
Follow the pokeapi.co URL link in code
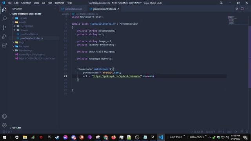point(117,76)
